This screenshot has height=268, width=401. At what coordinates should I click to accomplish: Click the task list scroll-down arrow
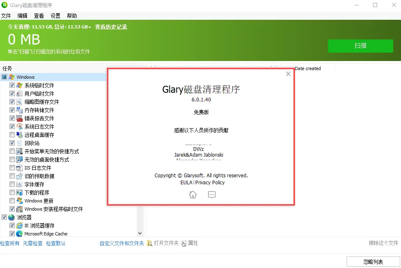tap(140, 233)
